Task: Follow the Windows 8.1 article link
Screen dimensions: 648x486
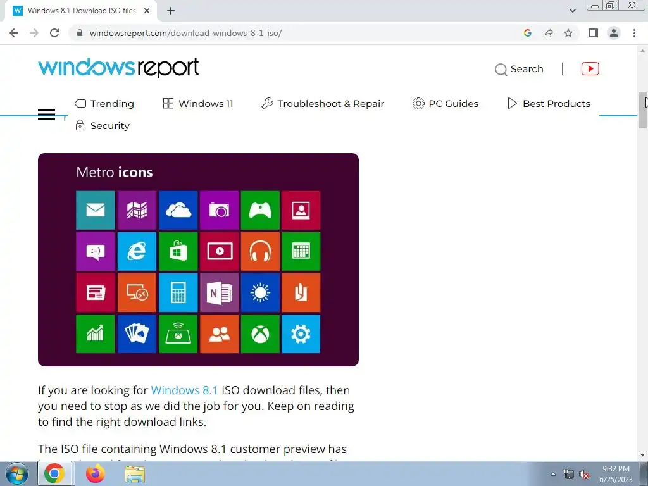Action: (x=184, y=390)
